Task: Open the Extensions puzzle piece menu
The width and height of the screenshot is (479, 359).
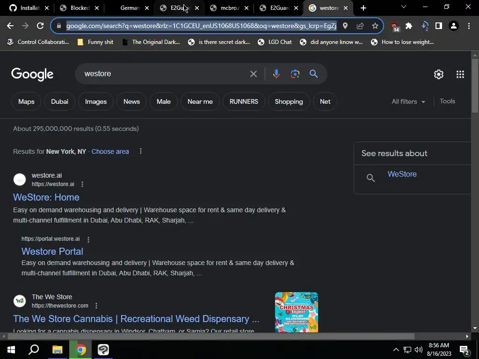Action: [409, 26]
